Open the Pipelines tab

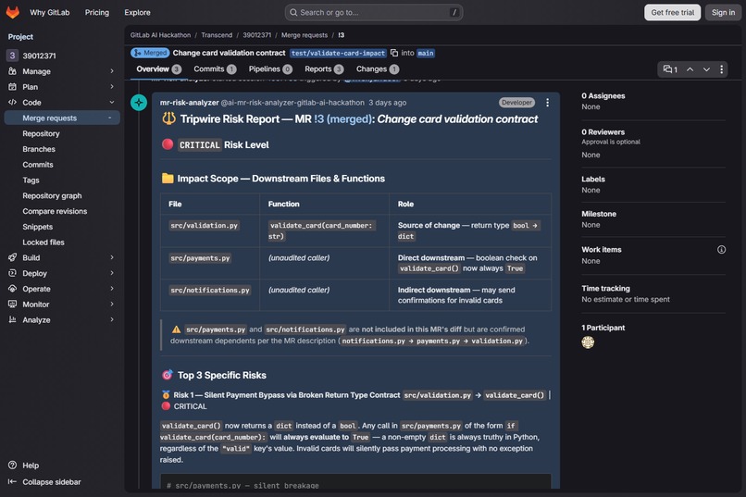pyautogui.click(x=270, y=69)
